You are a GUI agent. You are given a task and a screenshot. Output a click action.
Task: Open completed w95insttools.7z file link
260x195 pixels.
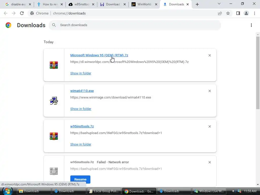click(82, 126)
